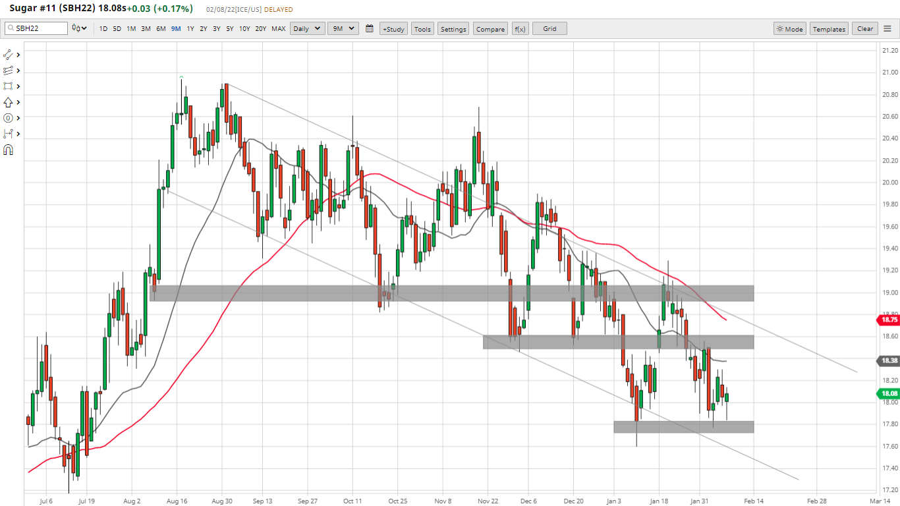Image resolution: width=900 pixels, height=506 pixels.
Task: Select the rectangle shape drawing tool
Action: point(8,86)
